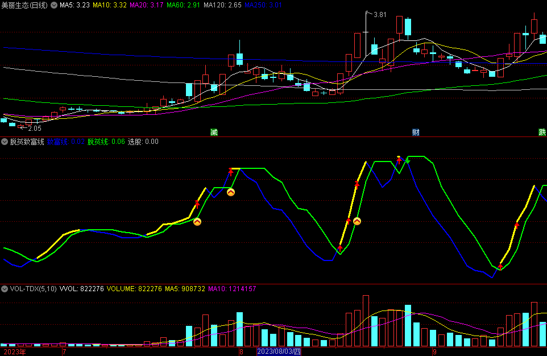Select the MA120: 2.65 moving average label
The height and width of the screenshot is (356, 547).
tap(222, 5)
